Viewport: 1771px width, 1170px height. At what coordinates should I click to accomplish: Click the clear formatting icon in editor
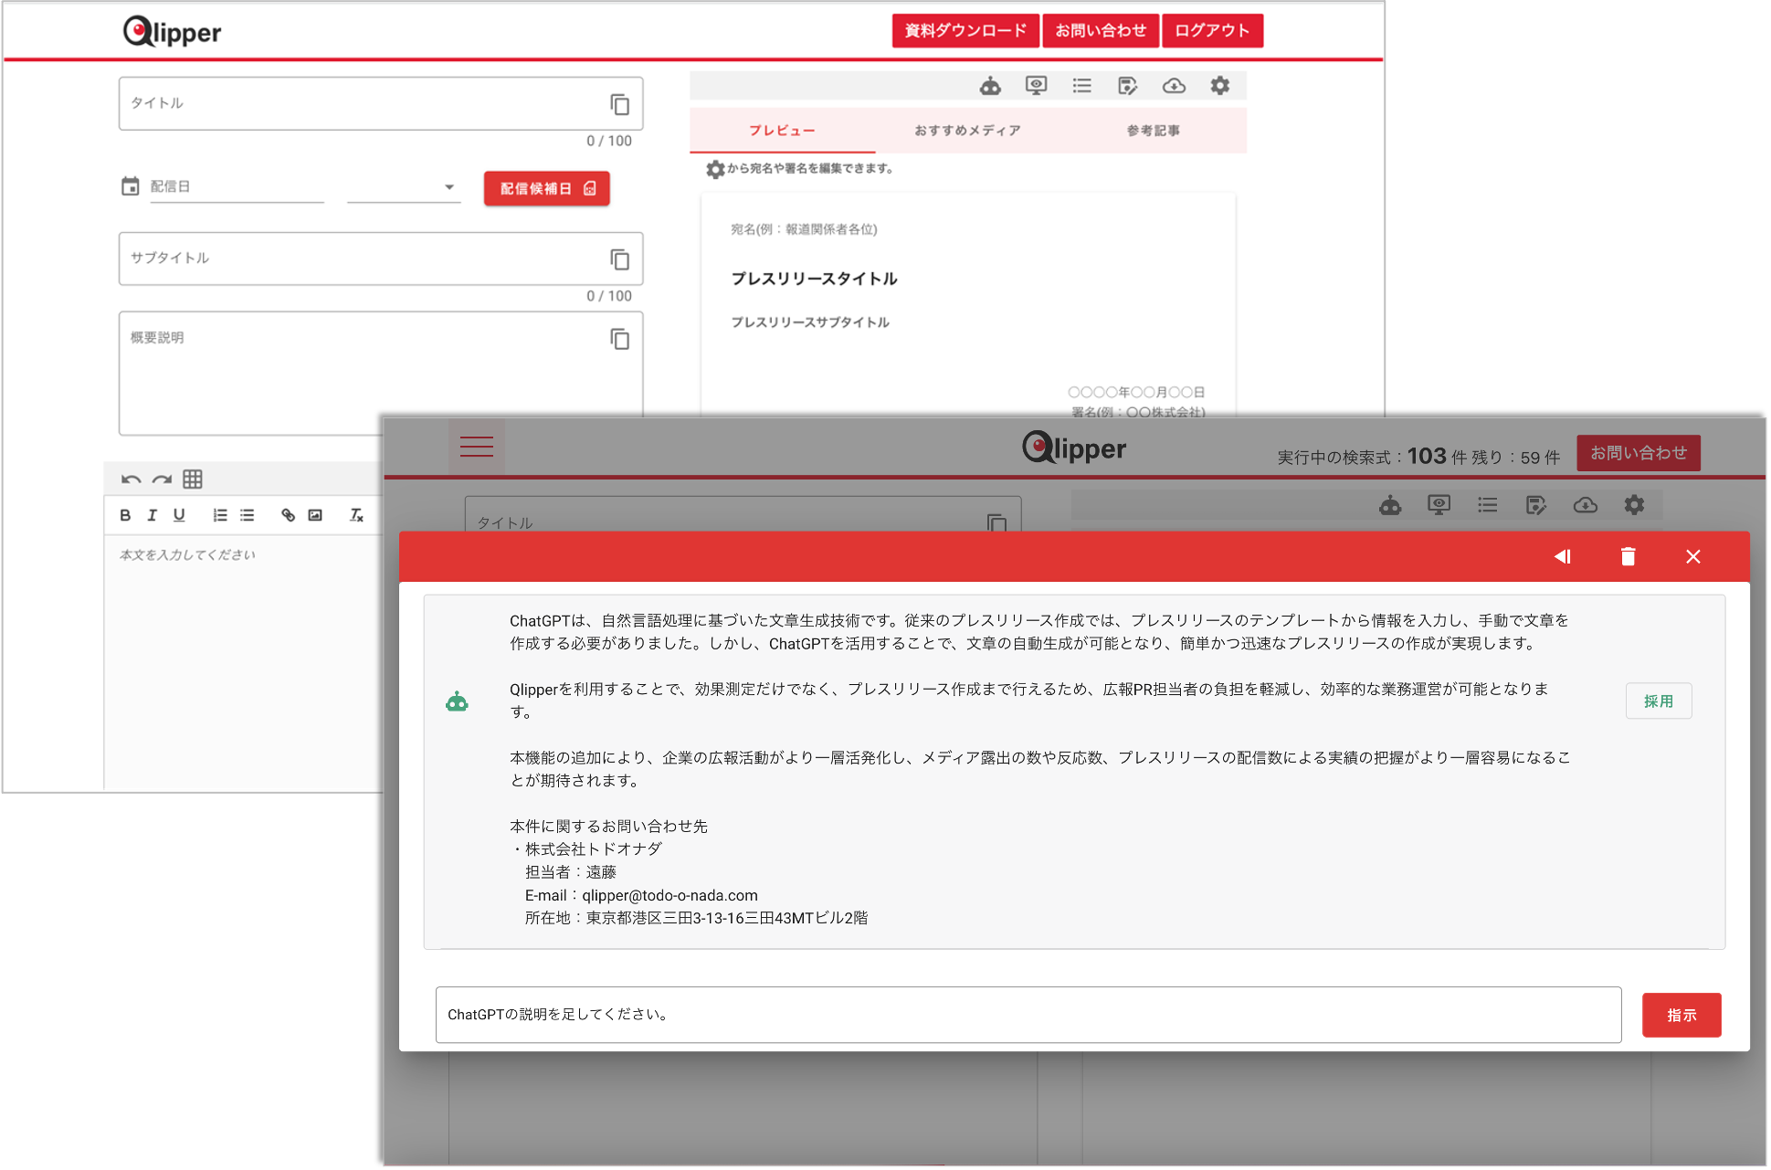pos(356,515)
